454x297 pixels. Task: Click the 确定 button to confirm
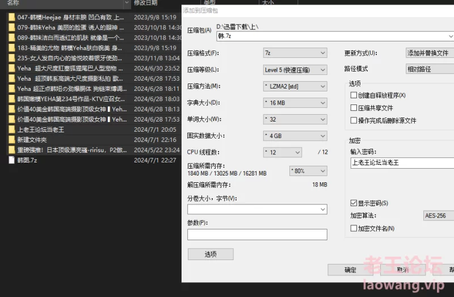[351, 270]
